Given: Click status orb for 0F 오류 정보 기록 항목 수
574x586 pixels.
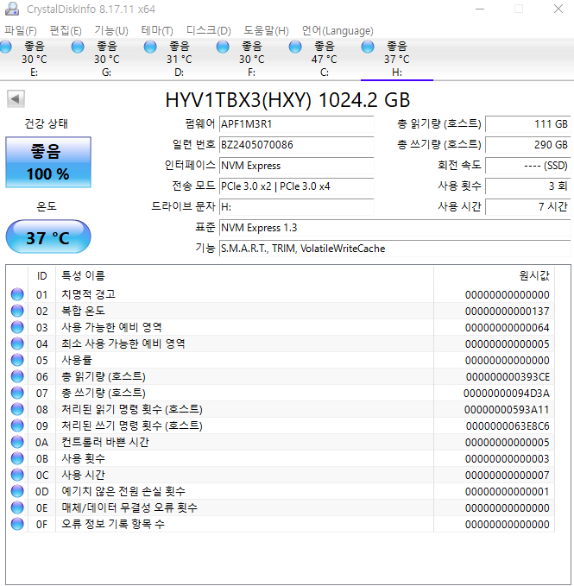Looking at the screenshot, I should click(17, 525).
